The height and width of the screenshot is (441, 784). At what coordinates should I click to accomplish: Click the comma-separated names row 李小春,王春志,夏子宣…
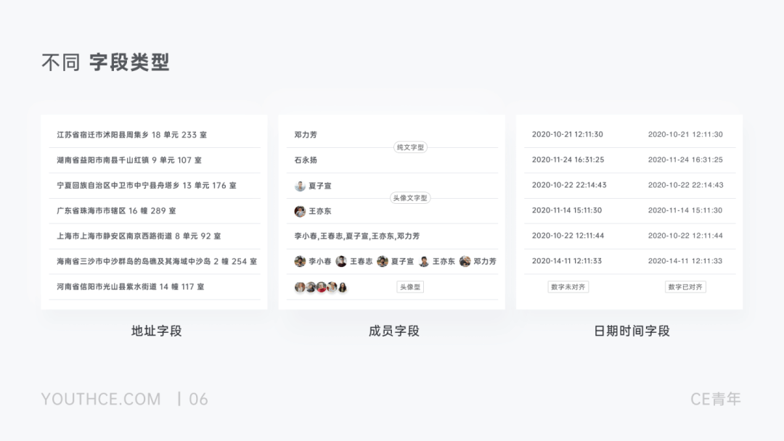pyautogui.click(x=357, y=236)
